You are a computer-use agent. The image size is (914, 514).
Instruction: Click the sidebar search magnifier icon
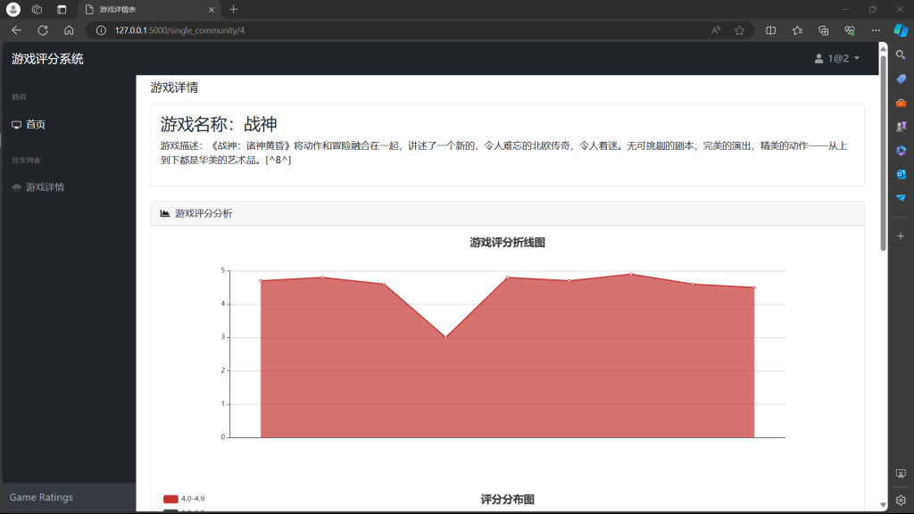point(901,55)
